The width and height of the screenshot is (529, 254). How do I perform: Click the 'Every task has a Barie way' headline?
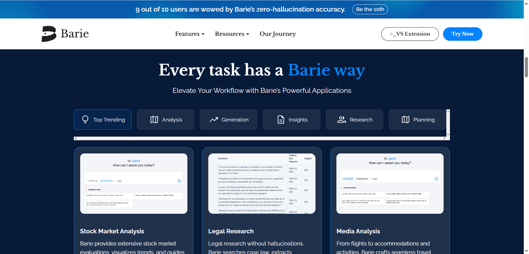click(262, 70)
